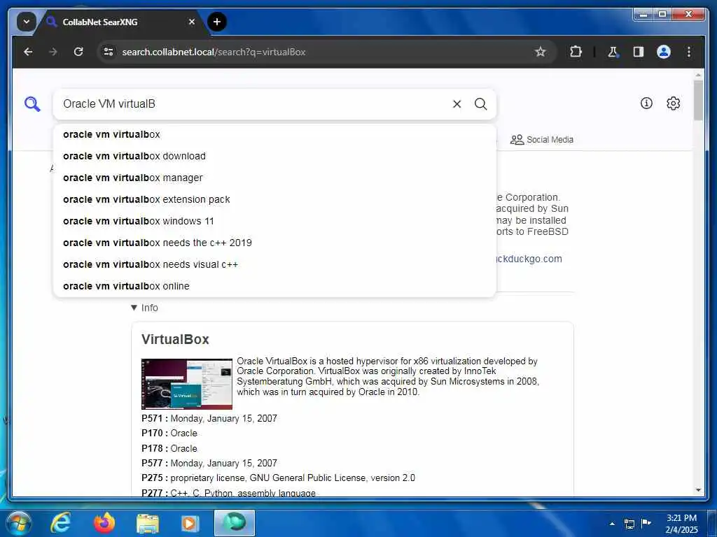Show hidden tray icons arrow
717x537 pixels.
pyautogui.click(x=612, y=524)
